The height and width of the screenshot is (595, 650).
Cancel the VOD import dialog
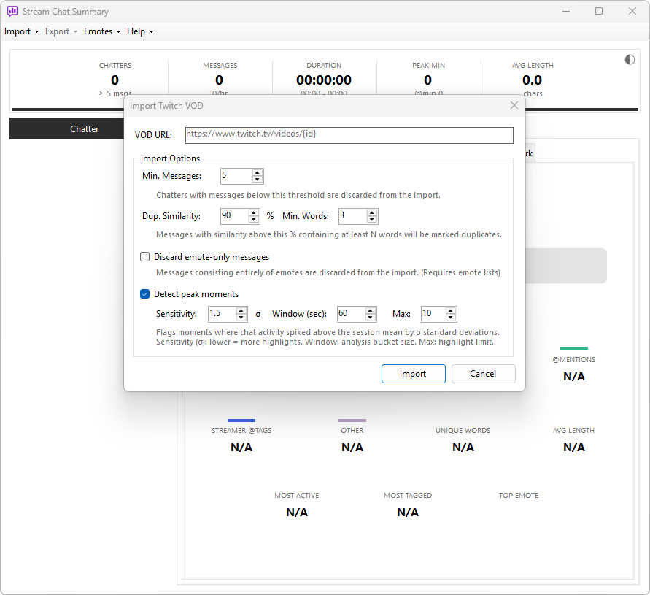pyautogui.click(x=484, y=374)
